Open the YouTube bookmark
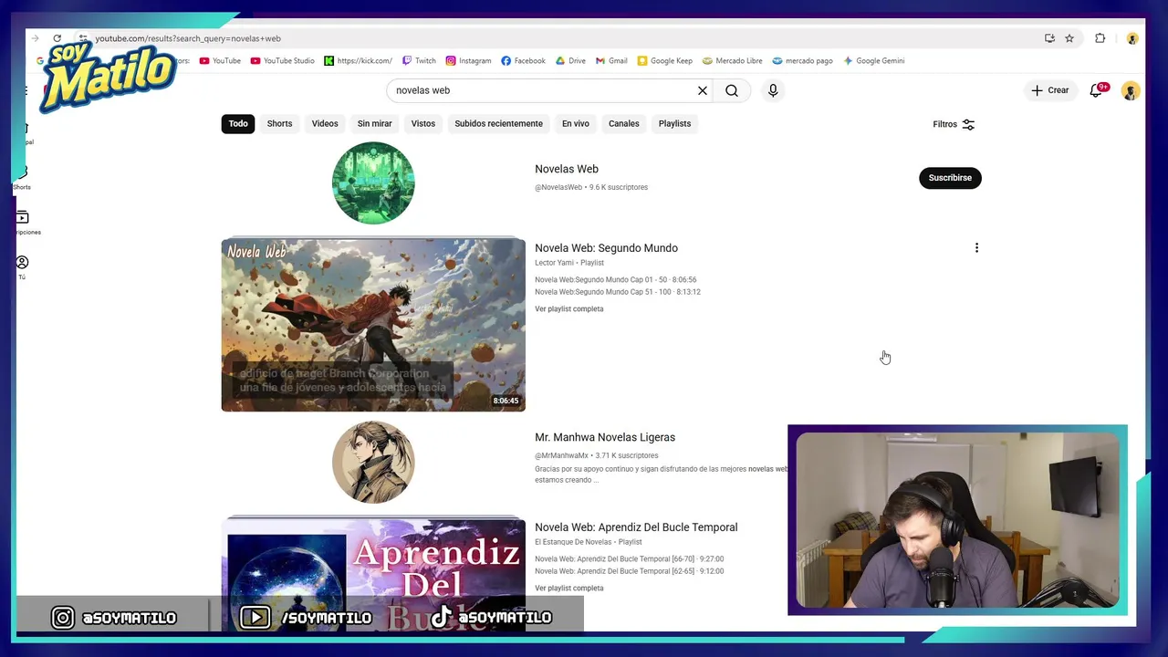Screen dimensions: 1168x657 click(220, 61)
